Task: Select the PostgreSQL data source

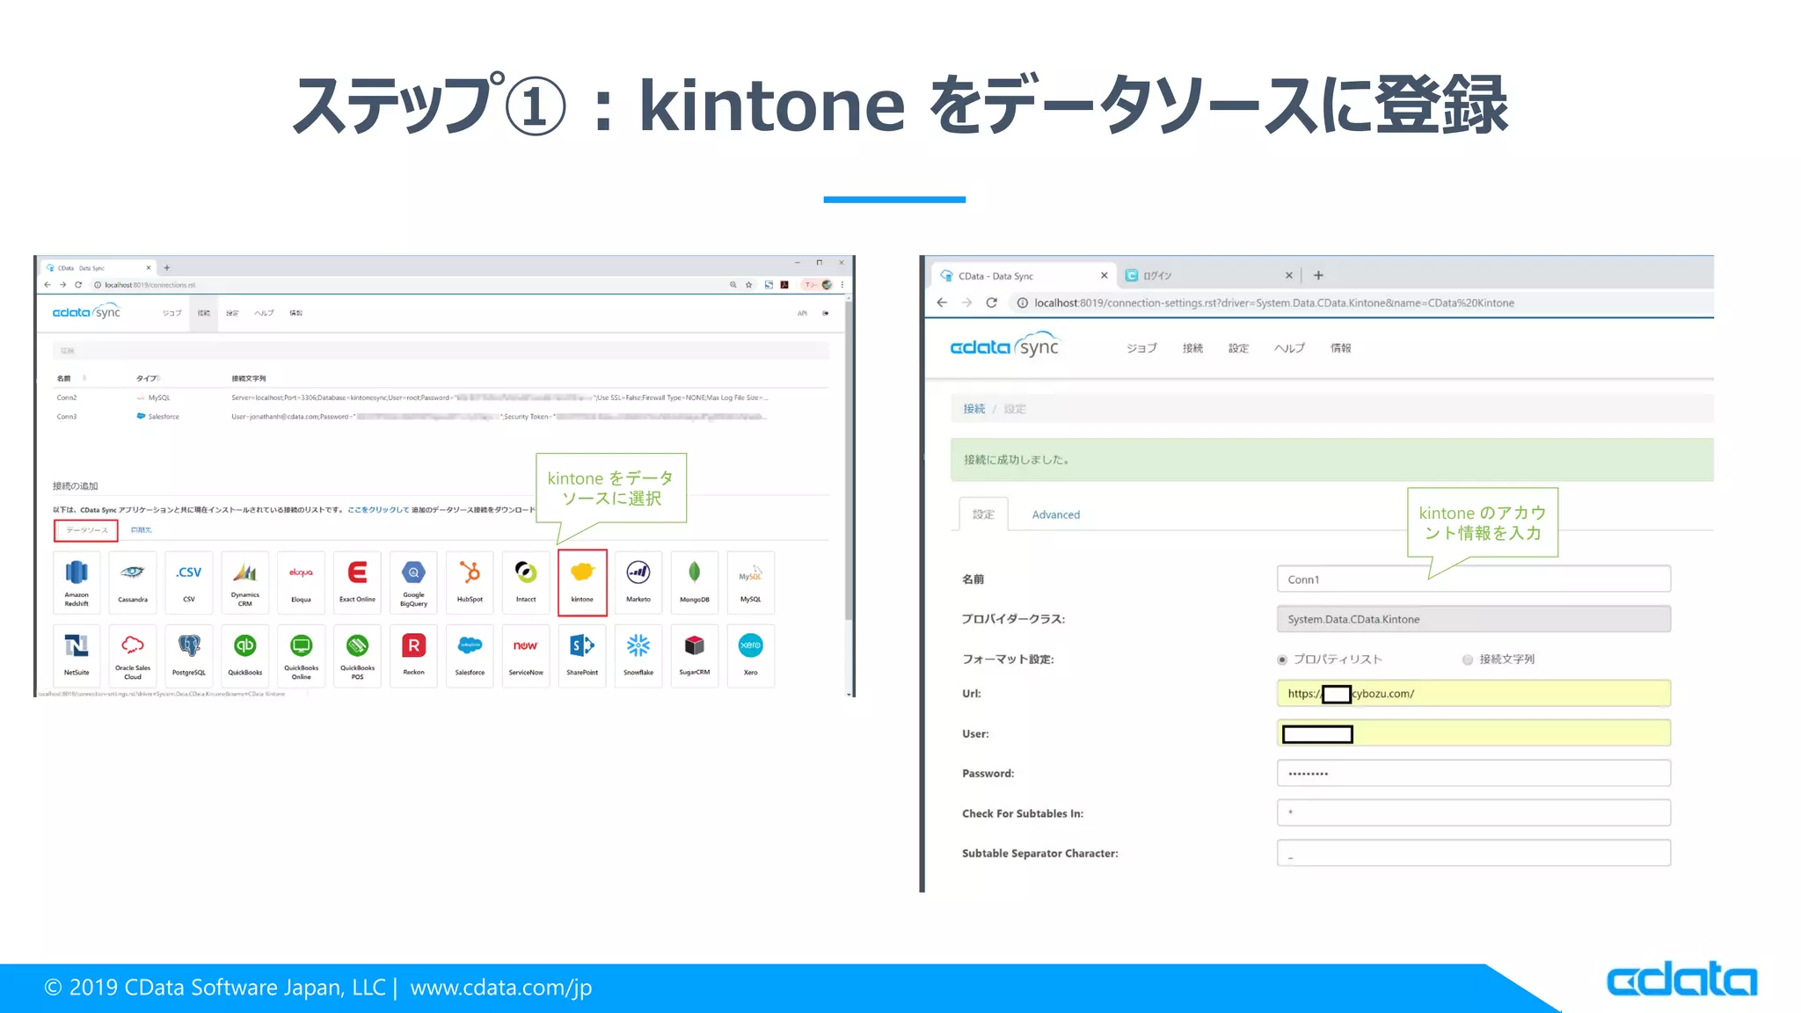Action: coord(189,656)
